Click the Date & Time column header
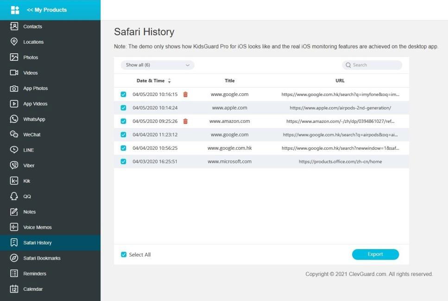448x301 pixels. tap(151, 81)
